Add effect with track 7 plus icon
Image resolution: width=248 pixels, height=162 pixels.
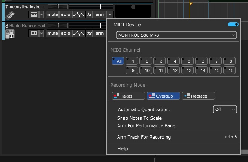coord(133,7)
